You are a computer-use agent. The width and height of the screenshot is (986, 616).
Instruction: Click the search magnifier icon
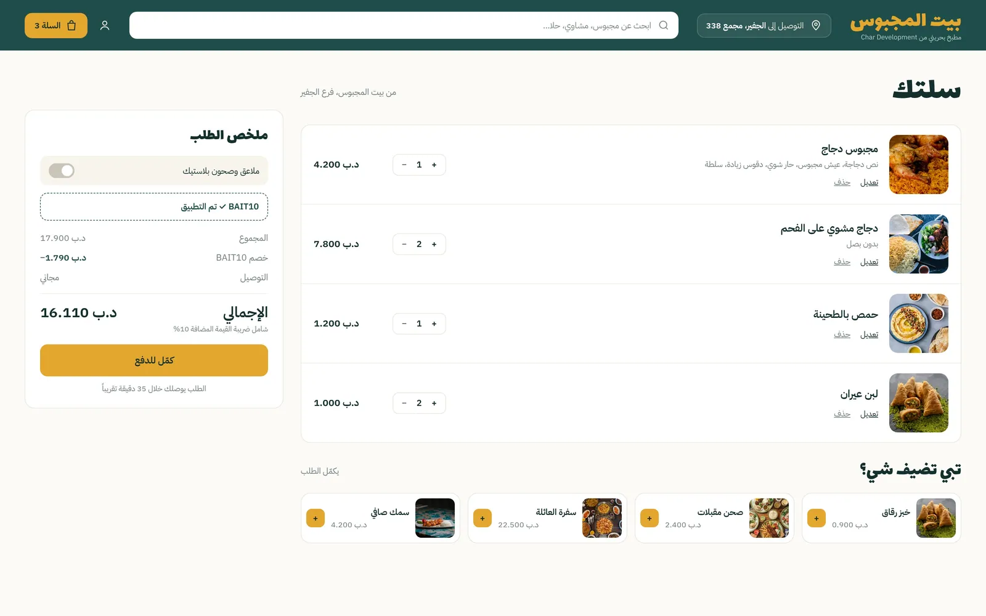click(x=664, y=25)
